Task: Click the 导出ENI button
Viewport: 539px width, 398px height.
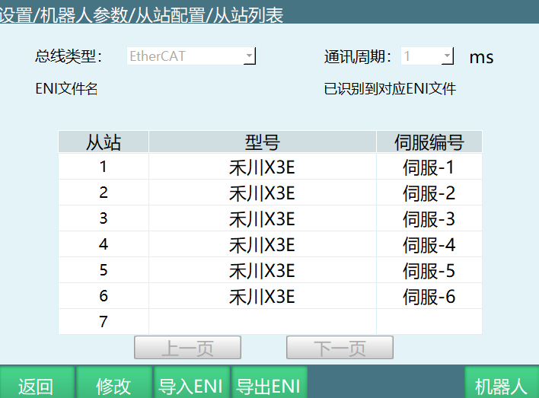Action: (x=269, y=383)
